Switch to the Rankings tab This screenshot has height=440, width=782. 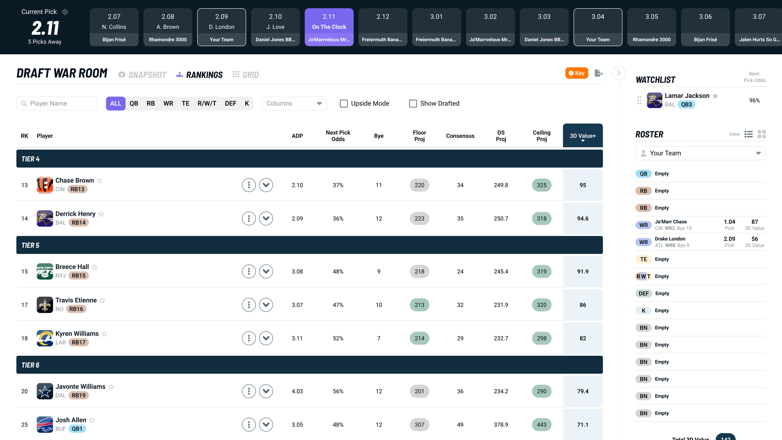pos(200,75)
